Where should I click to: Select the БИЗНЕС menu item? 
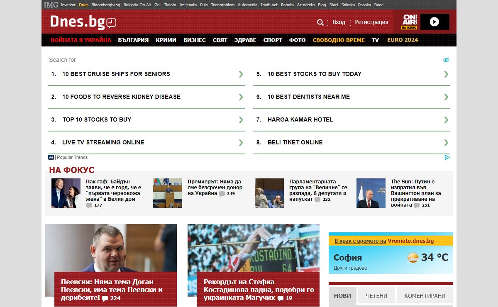195,40
